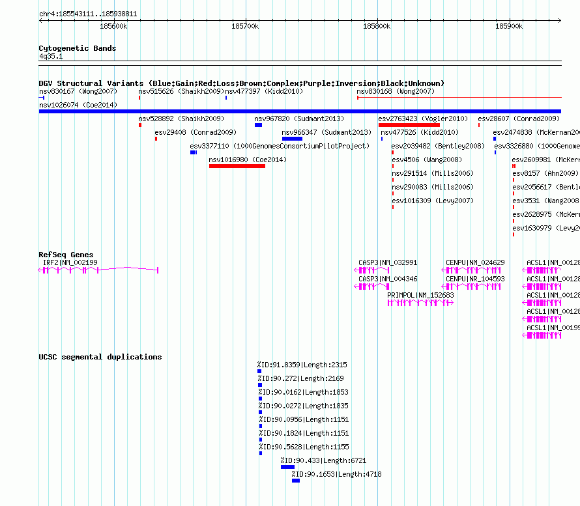Select the IRF2|NM_002199 gene model
580x506 pixels.
tap(98, 270)
